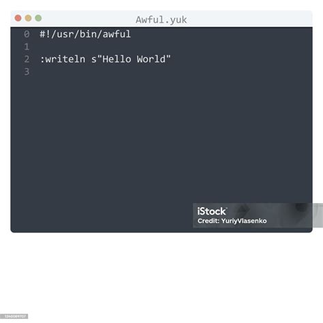Viewport: 323px width, 323px height.
Task: Click the iStock logo watermark
Action: coord(212,211)
